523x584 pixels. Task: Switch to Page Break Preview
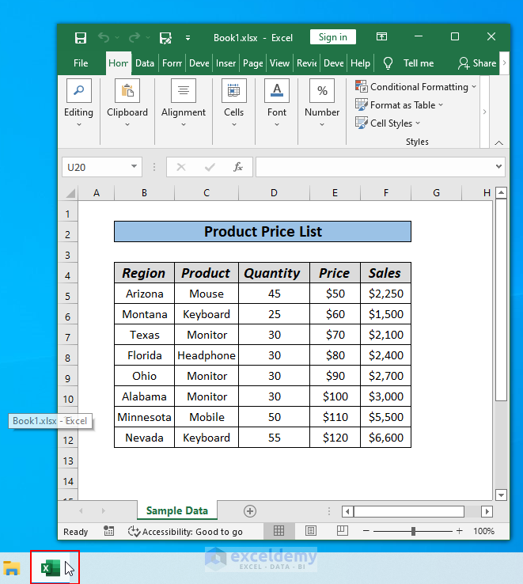pos(343,531)
